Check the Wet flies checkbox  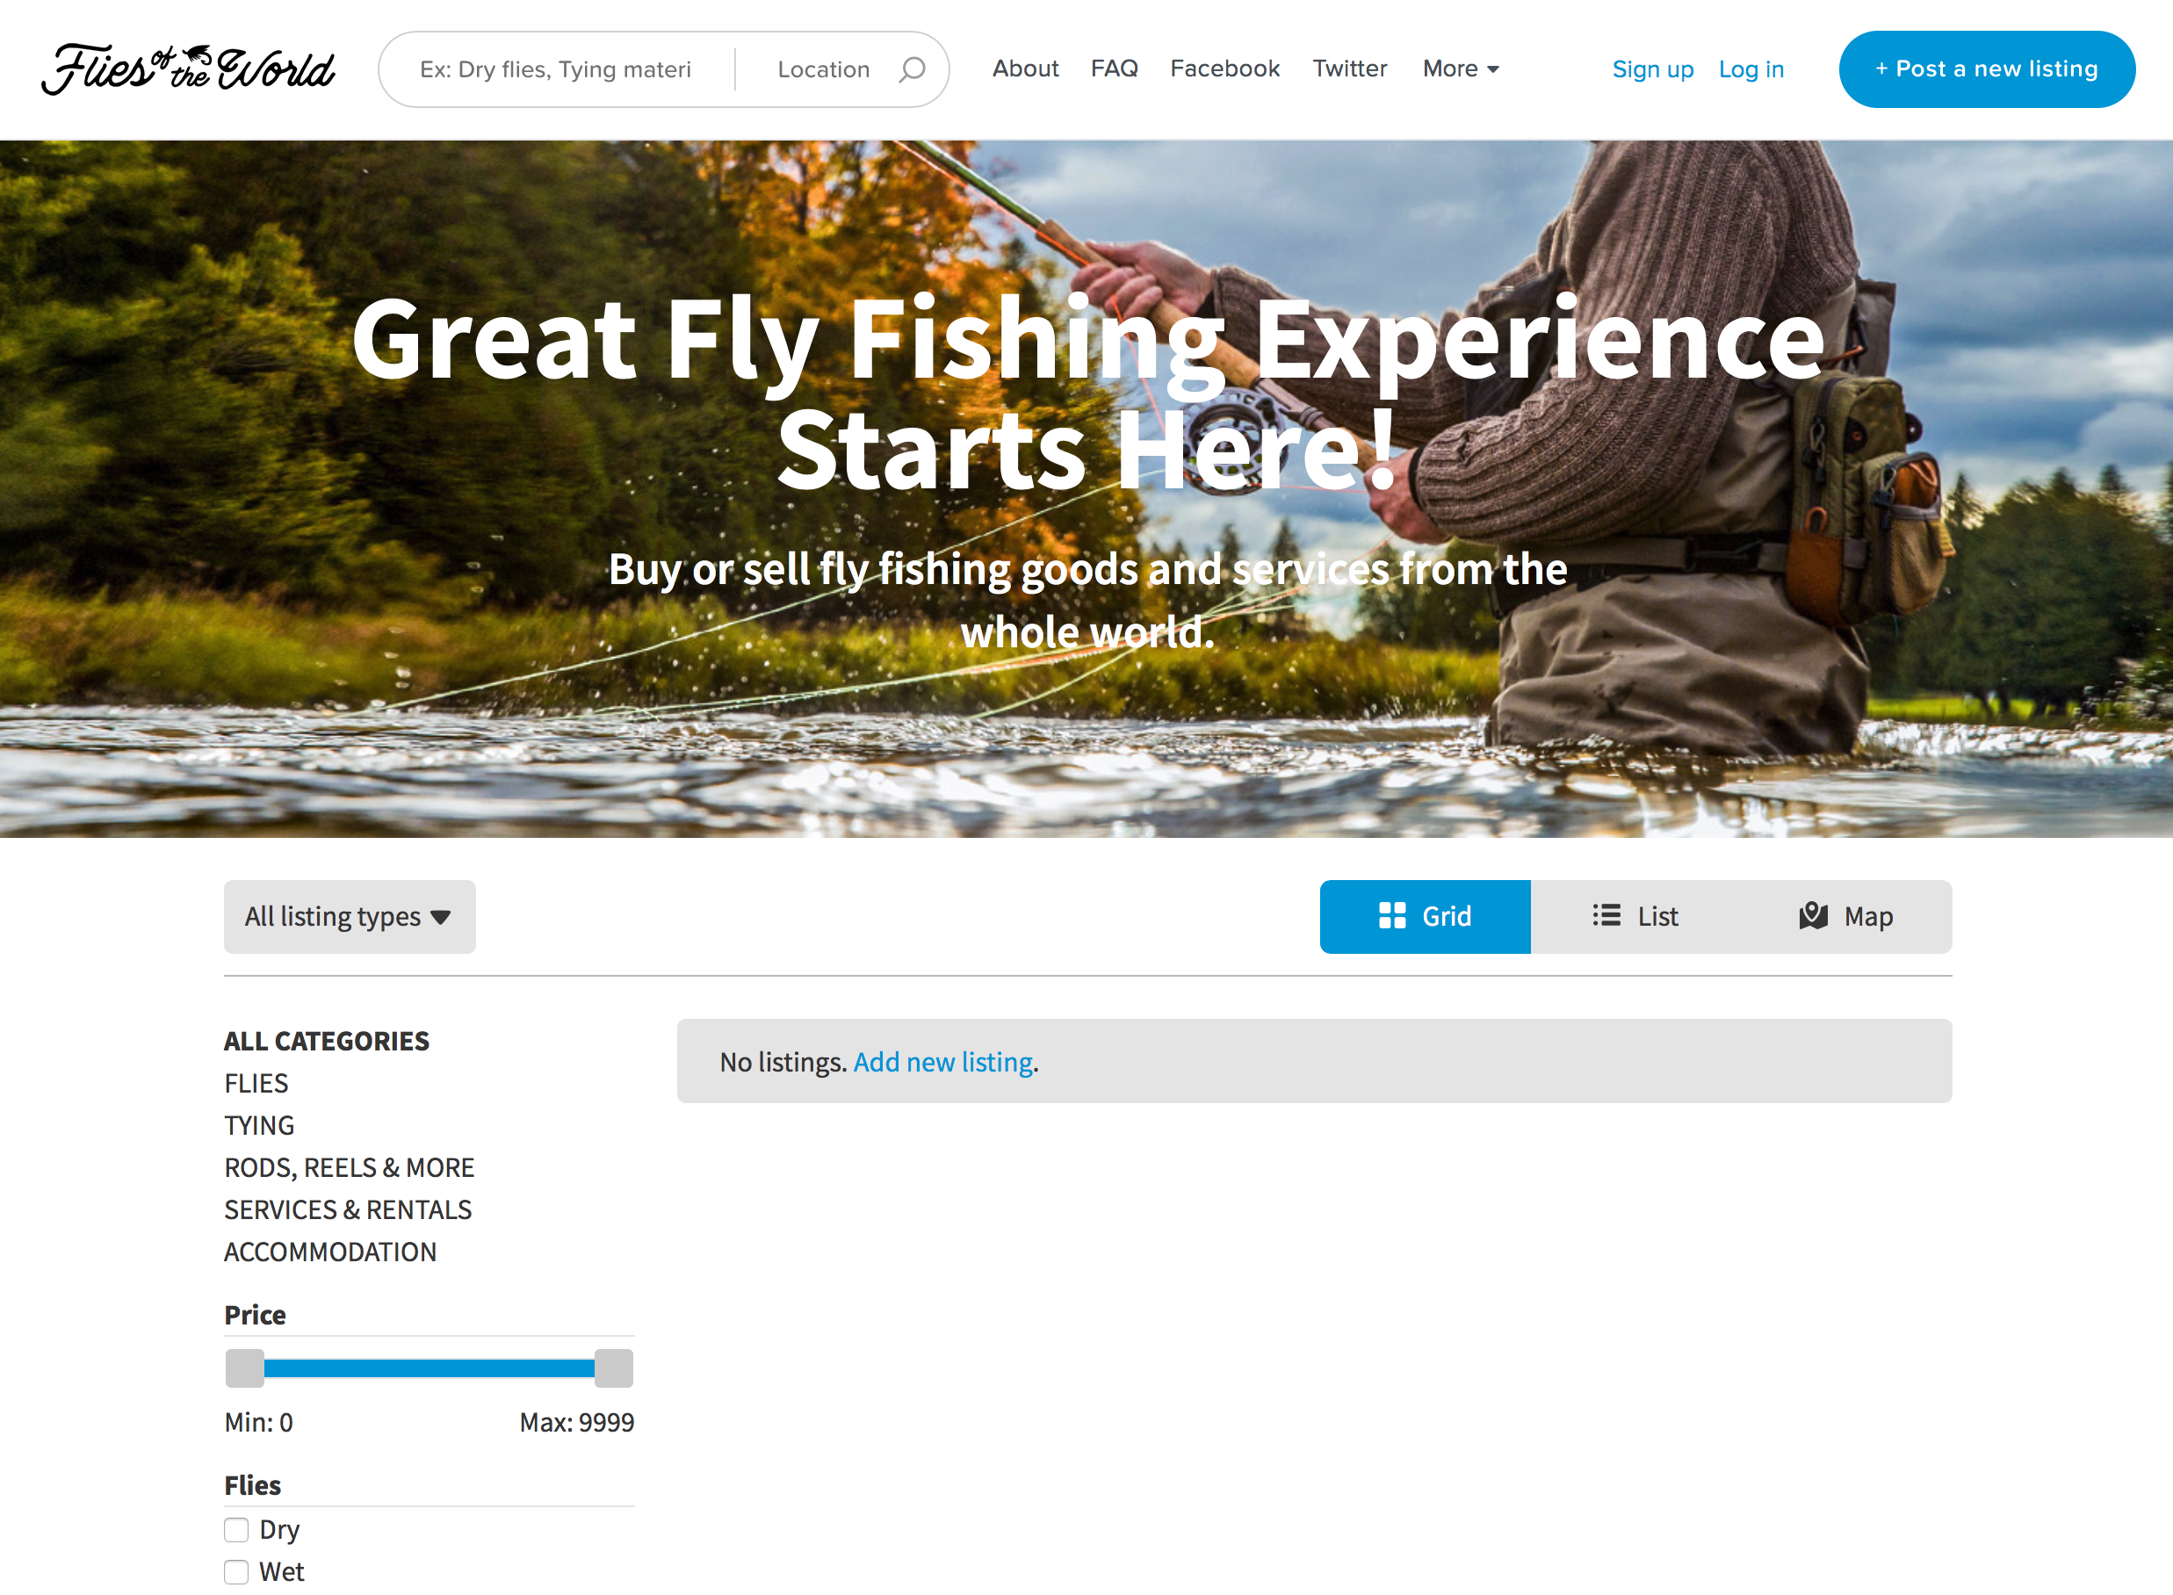236,1572
